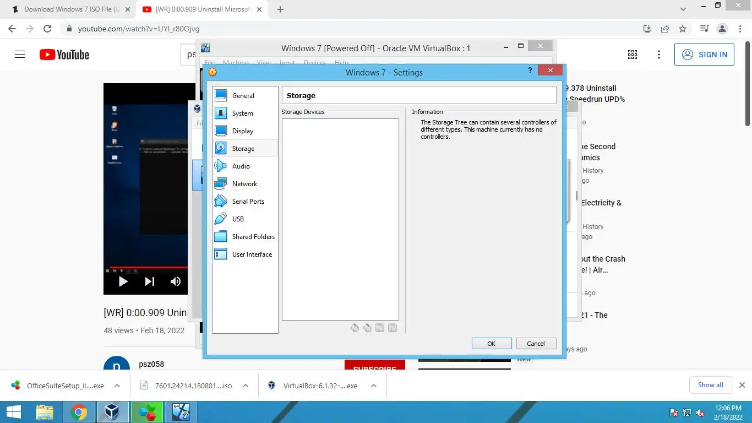Open Chrome three-dot menu
The width and height of the screenshot is (752, 423).
tap(739, 29)
